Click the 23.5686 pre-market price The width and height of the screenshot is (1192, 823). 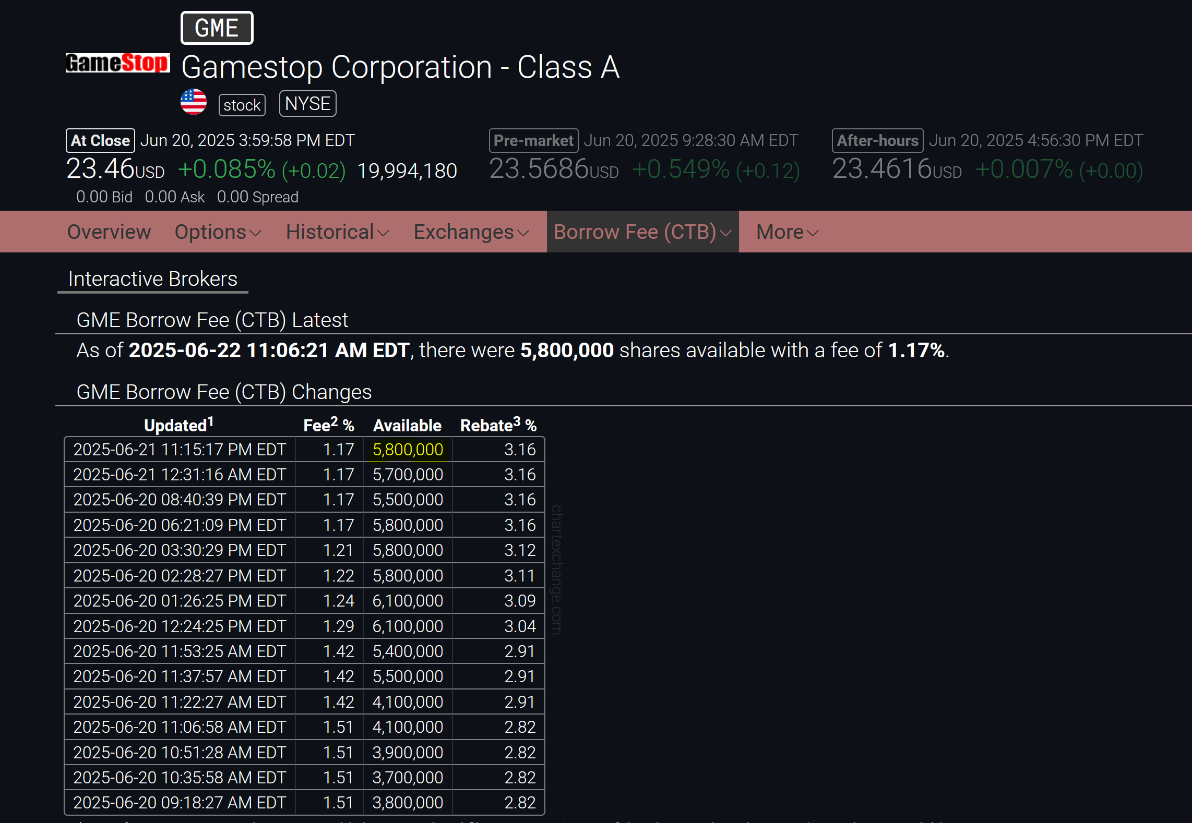(x=554, y=169)
